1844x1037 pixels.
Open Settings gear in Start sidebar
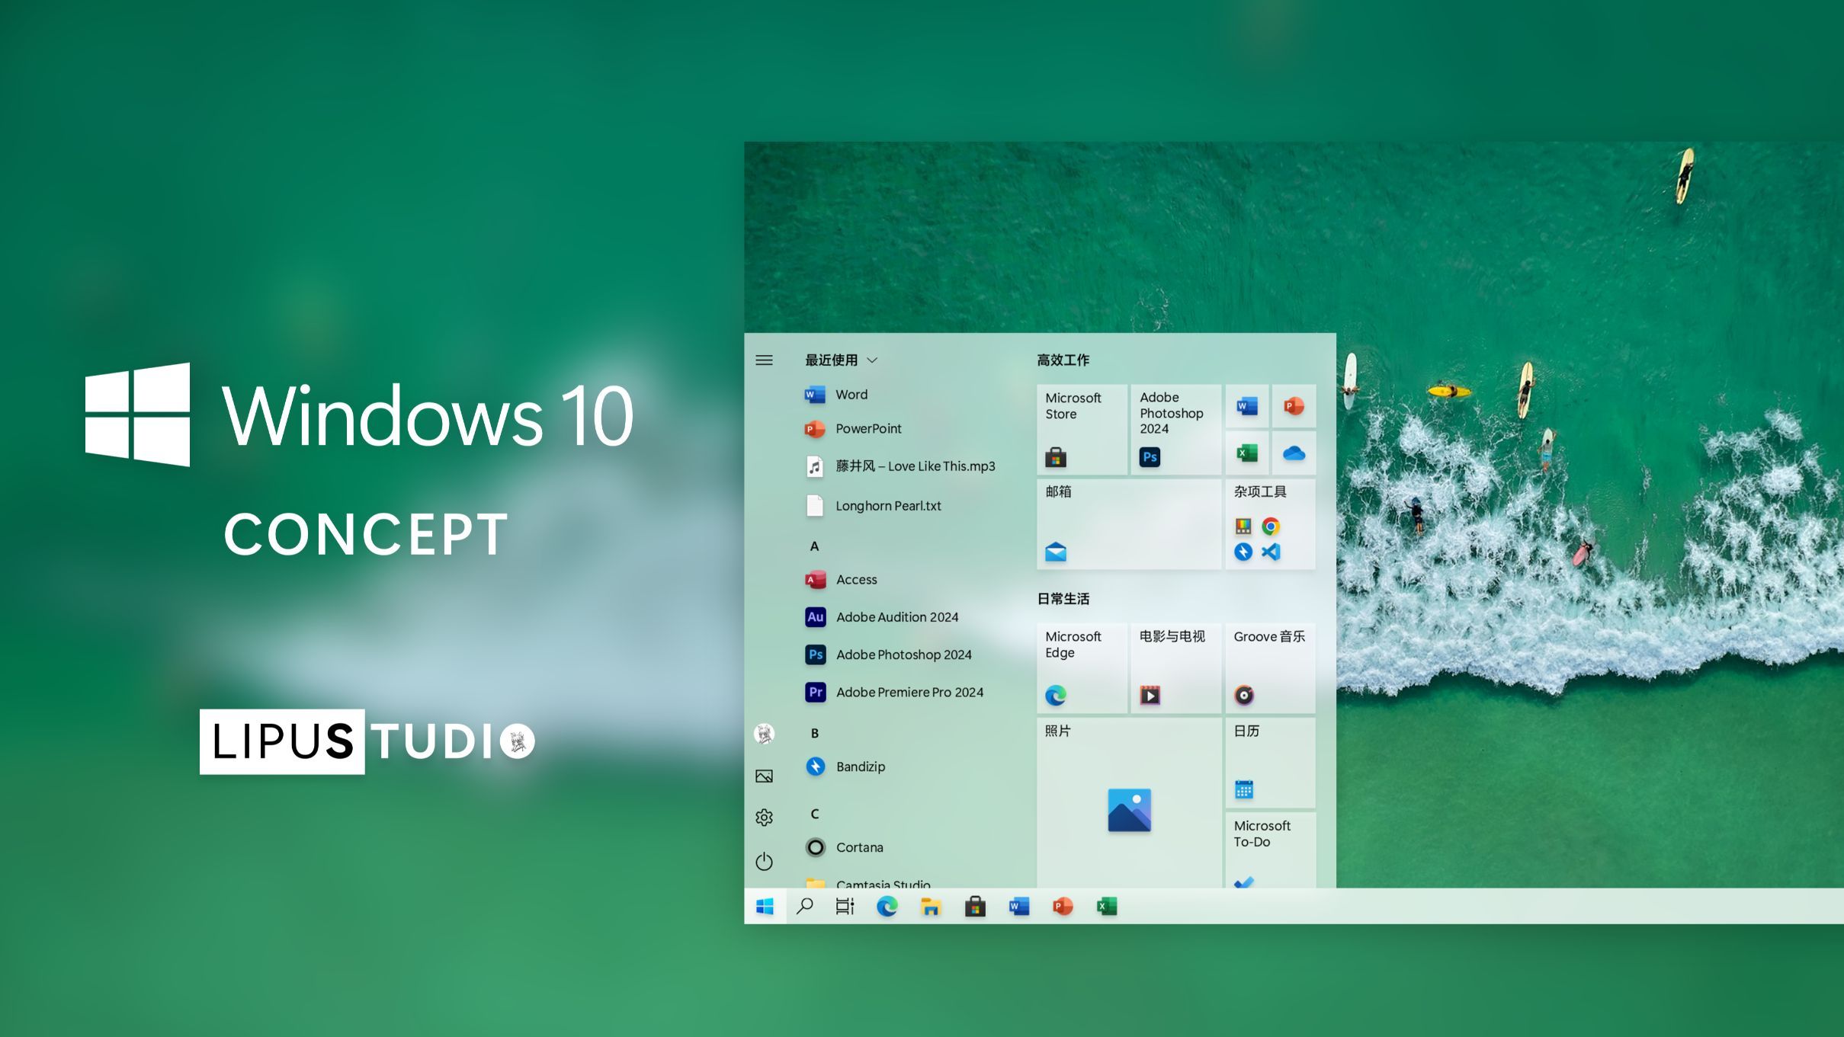click(x=764, y=818)
